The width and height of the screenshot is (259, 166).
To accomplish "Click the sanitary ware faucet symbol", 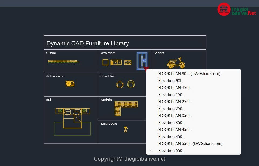I will coord(125,129).
